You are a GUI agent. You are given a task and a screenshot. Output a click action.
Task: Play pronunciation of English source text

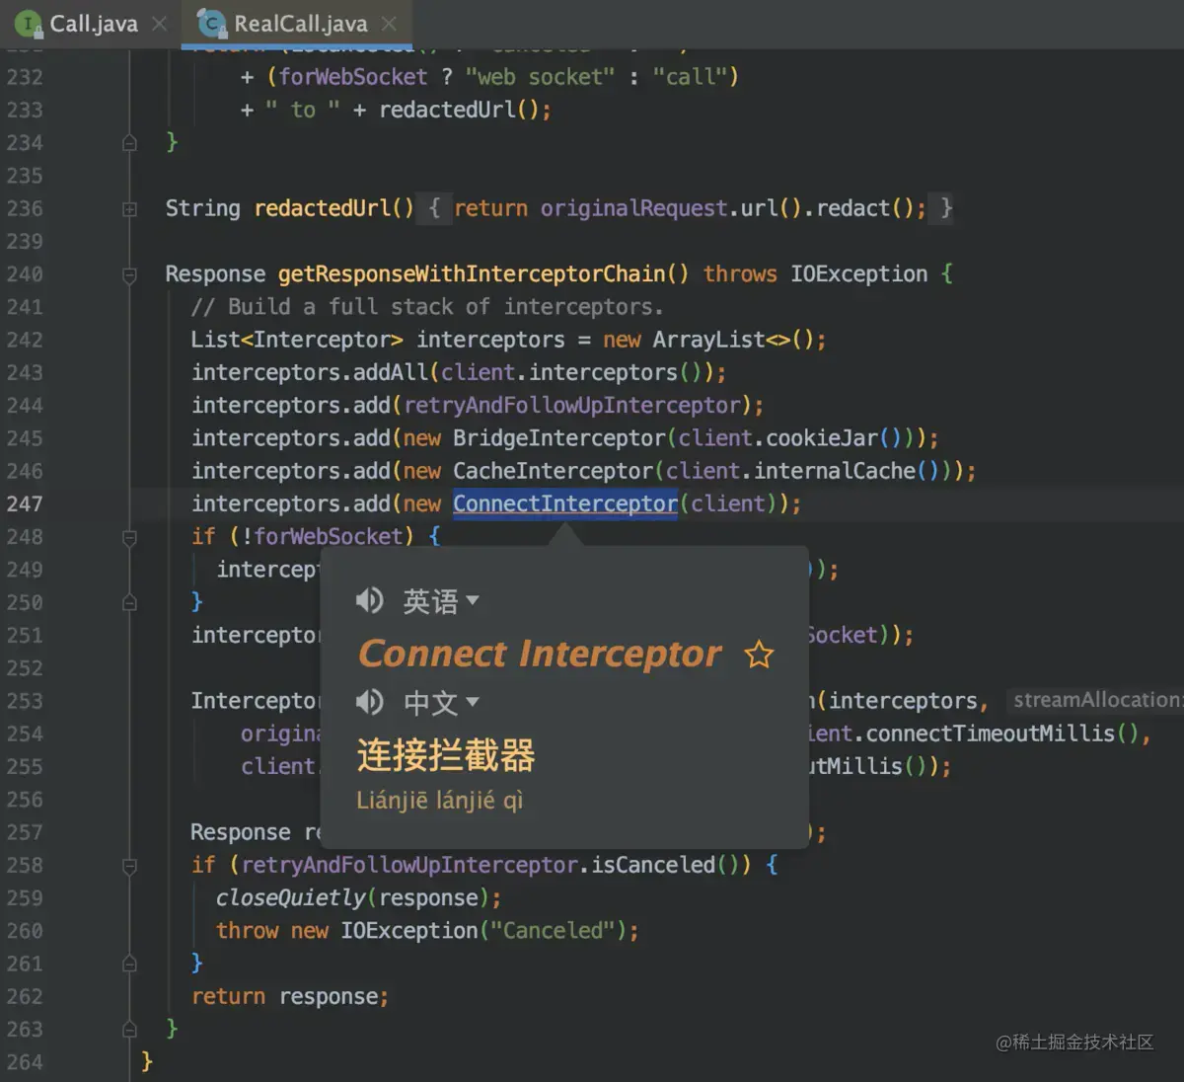coord(370,600)
